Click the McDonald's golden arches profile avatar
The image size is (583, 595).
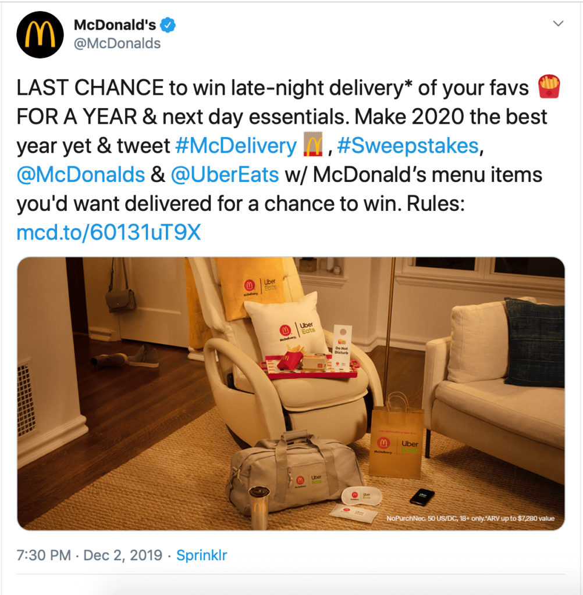[x=40, y=35]
